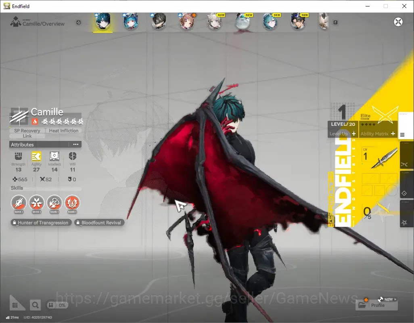Select the white-haired operator marked NEW
The height and width of the screenshot is (323, 414).
click(x=215, y=21)
